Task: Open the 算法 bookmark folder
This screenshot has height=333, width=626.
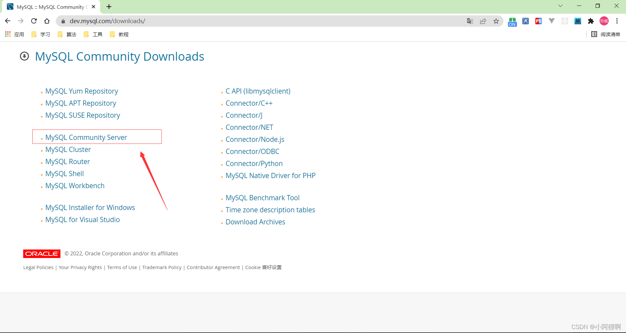Action: [67, 34]
